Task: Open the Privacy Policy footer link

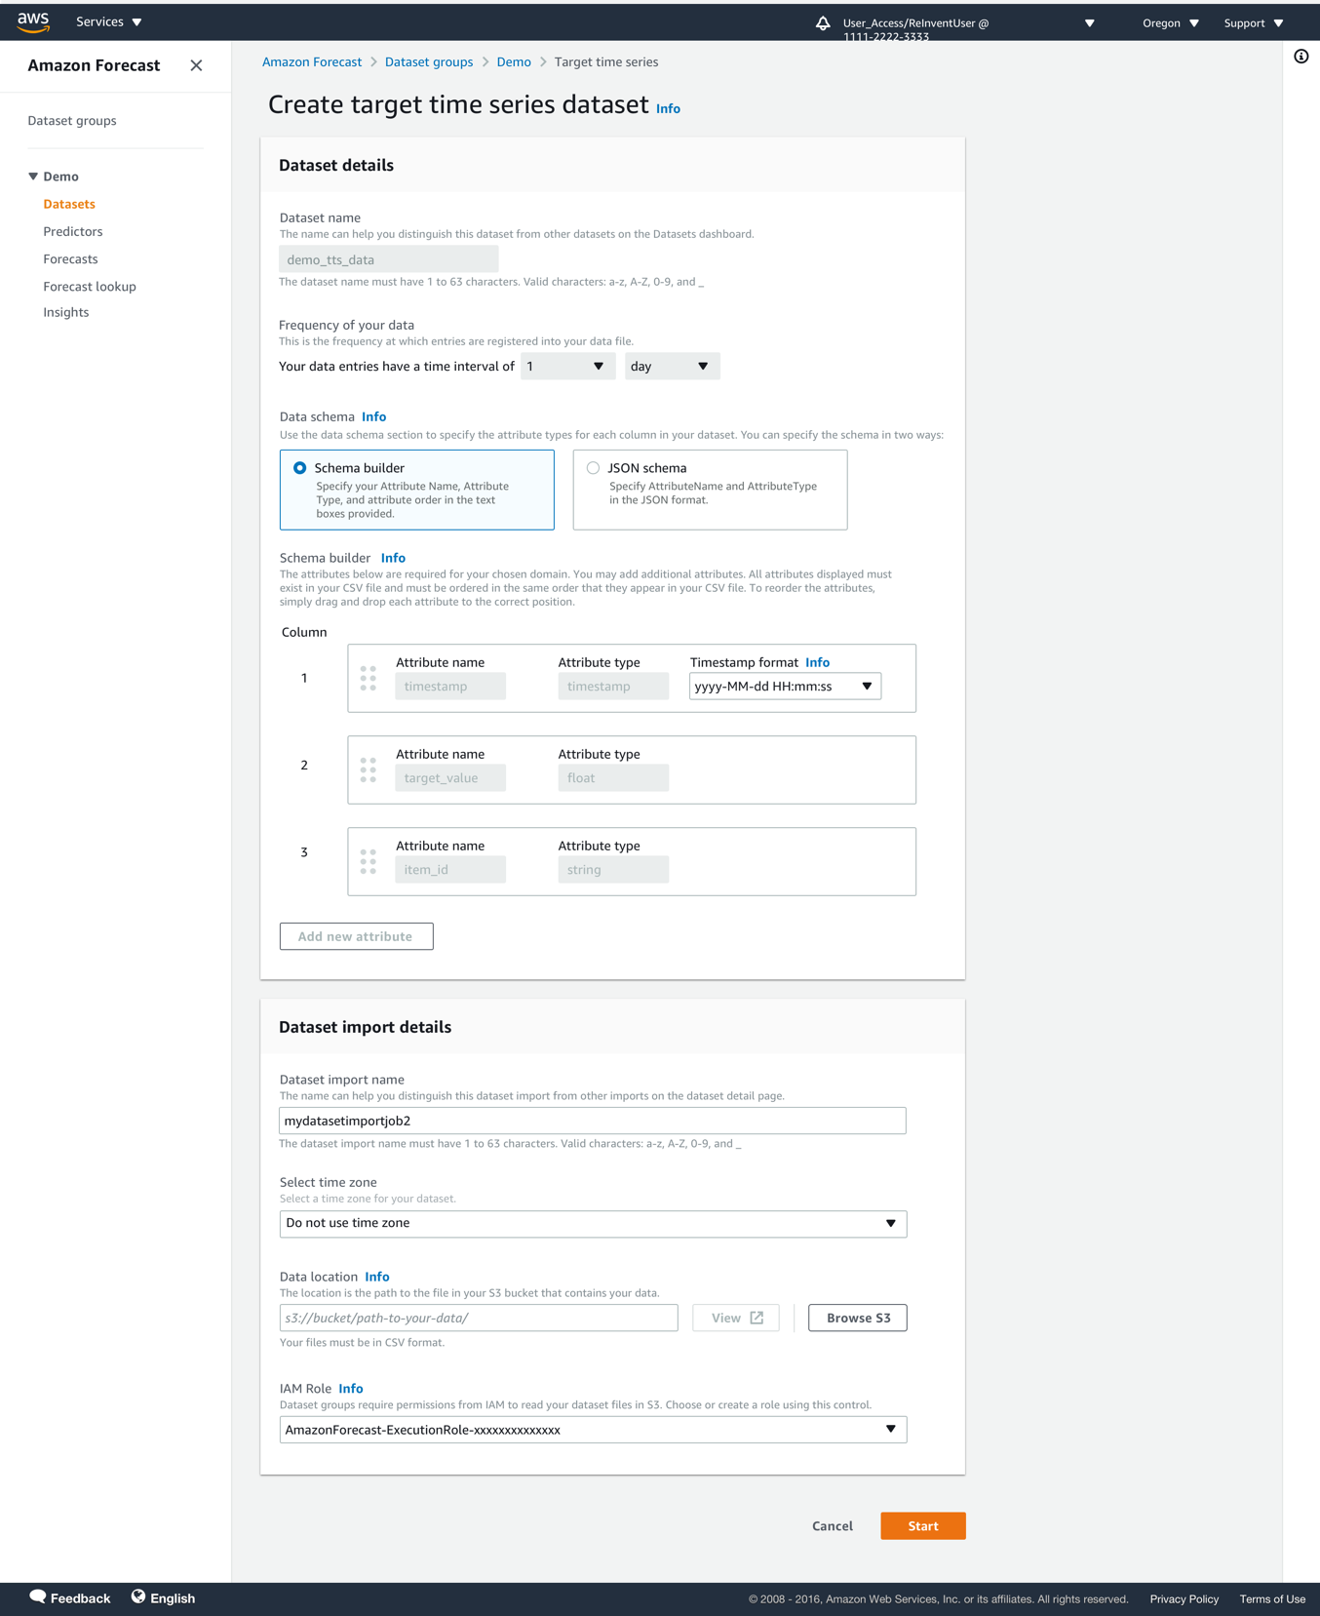Action: coord(1184,1598)
